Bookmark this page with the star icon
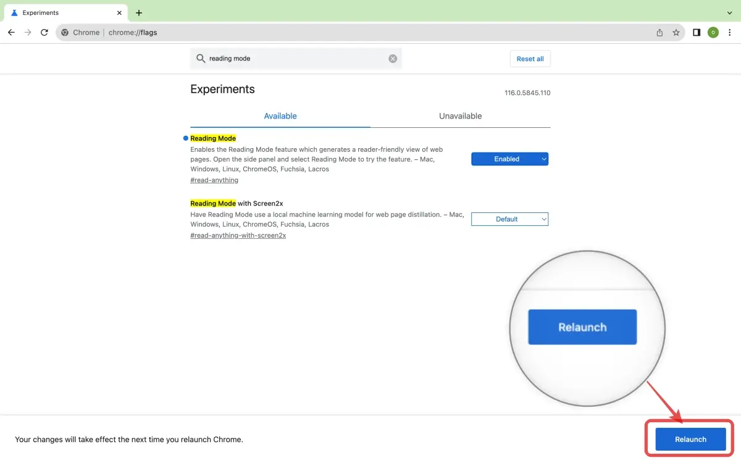 pos(676,33)
